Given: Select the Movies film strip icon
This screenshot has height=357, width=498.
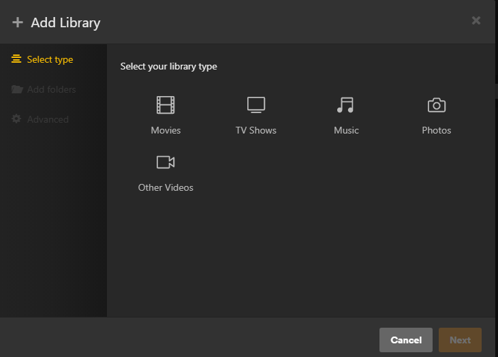Looking at the screenshot, I should (x=166, y=105).
